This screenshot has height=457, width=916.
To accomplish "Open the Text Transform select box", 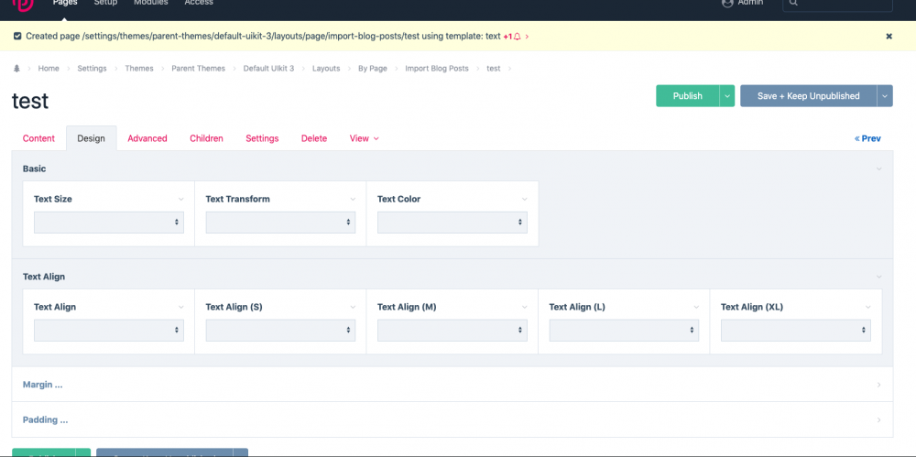I will tap(280, 222).
